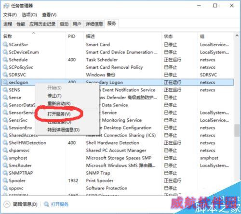This screenshot has height=214, width=241.
Task: Click the smphost group cell
Action: tap(209, 158)
